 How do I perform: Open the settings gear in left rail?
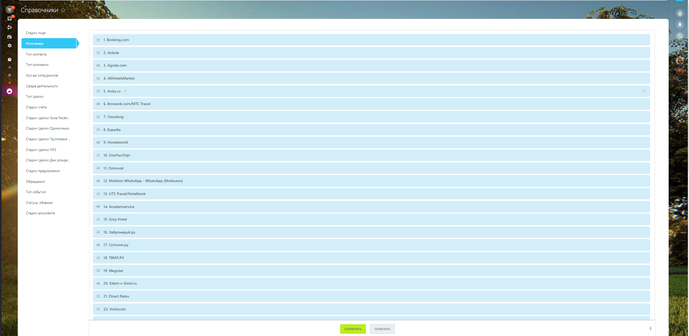[x=10, y=75]
